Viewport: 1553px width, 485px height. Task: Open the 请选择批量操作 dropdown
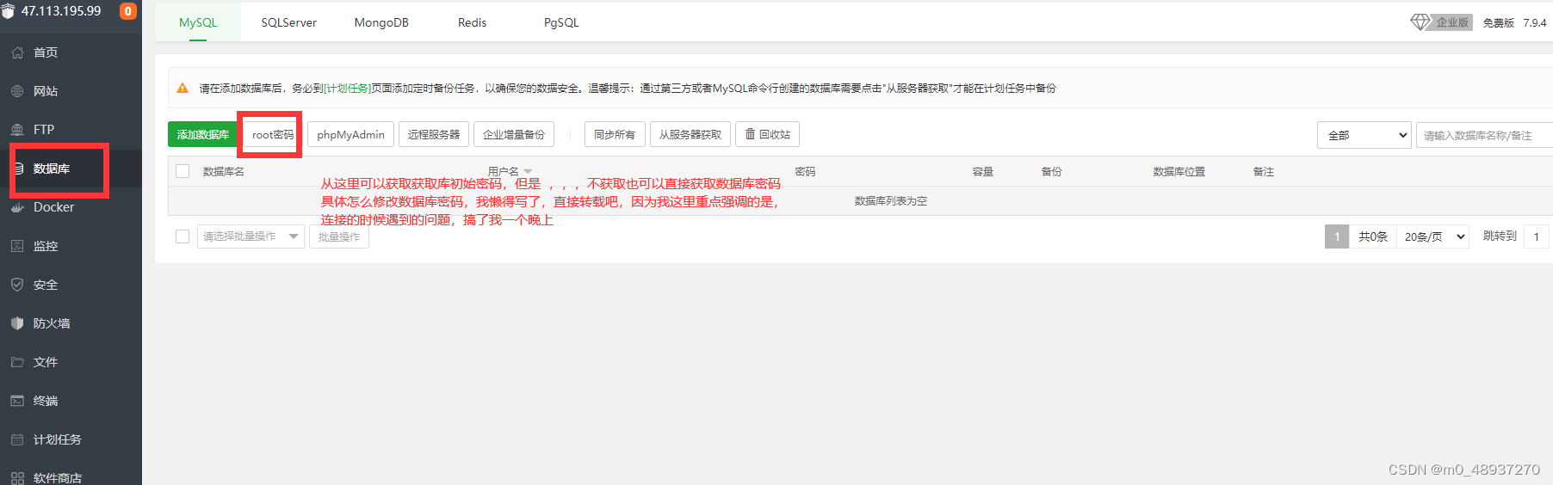click(251, 236)
